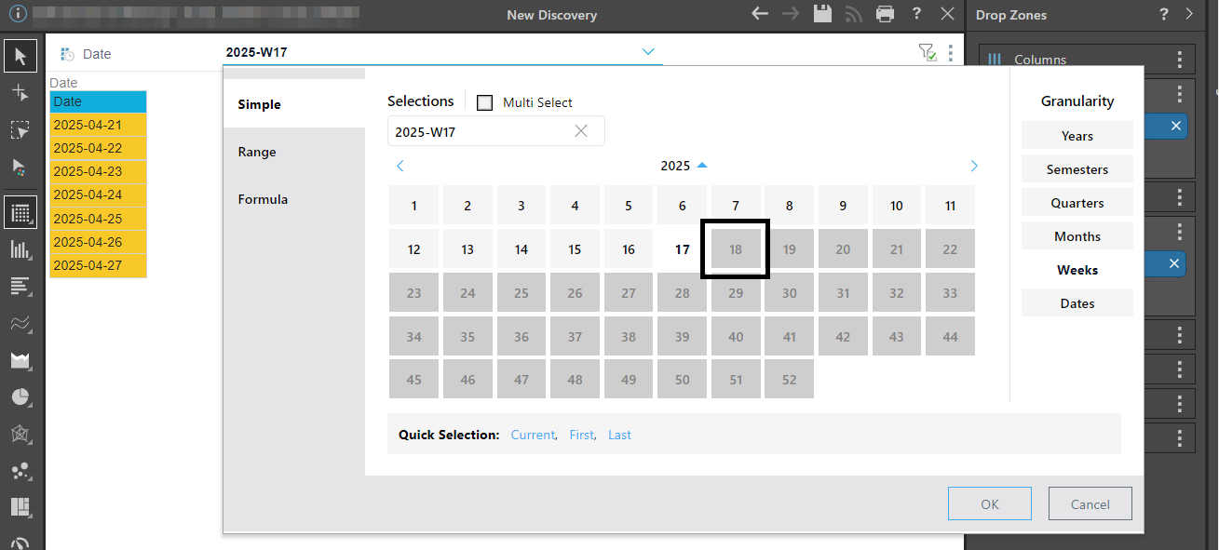
Task: Select the column chart visualization icon
Action: 20,249
